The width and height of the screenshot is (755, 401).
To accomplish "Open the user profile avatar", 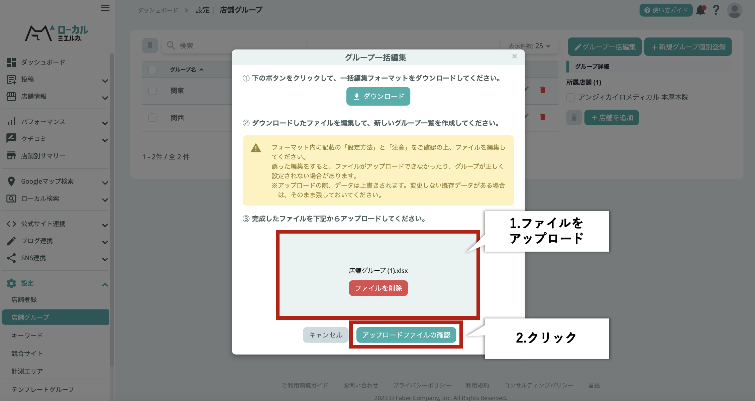I will 734,10.
